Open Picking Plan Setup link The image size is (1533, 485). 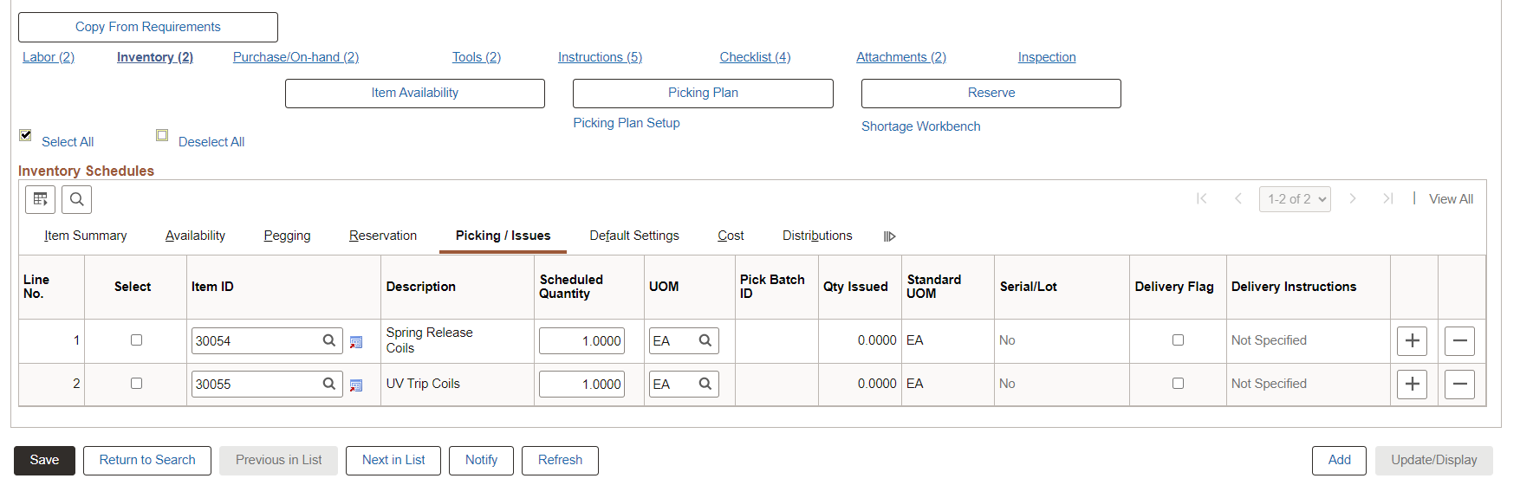627,123
